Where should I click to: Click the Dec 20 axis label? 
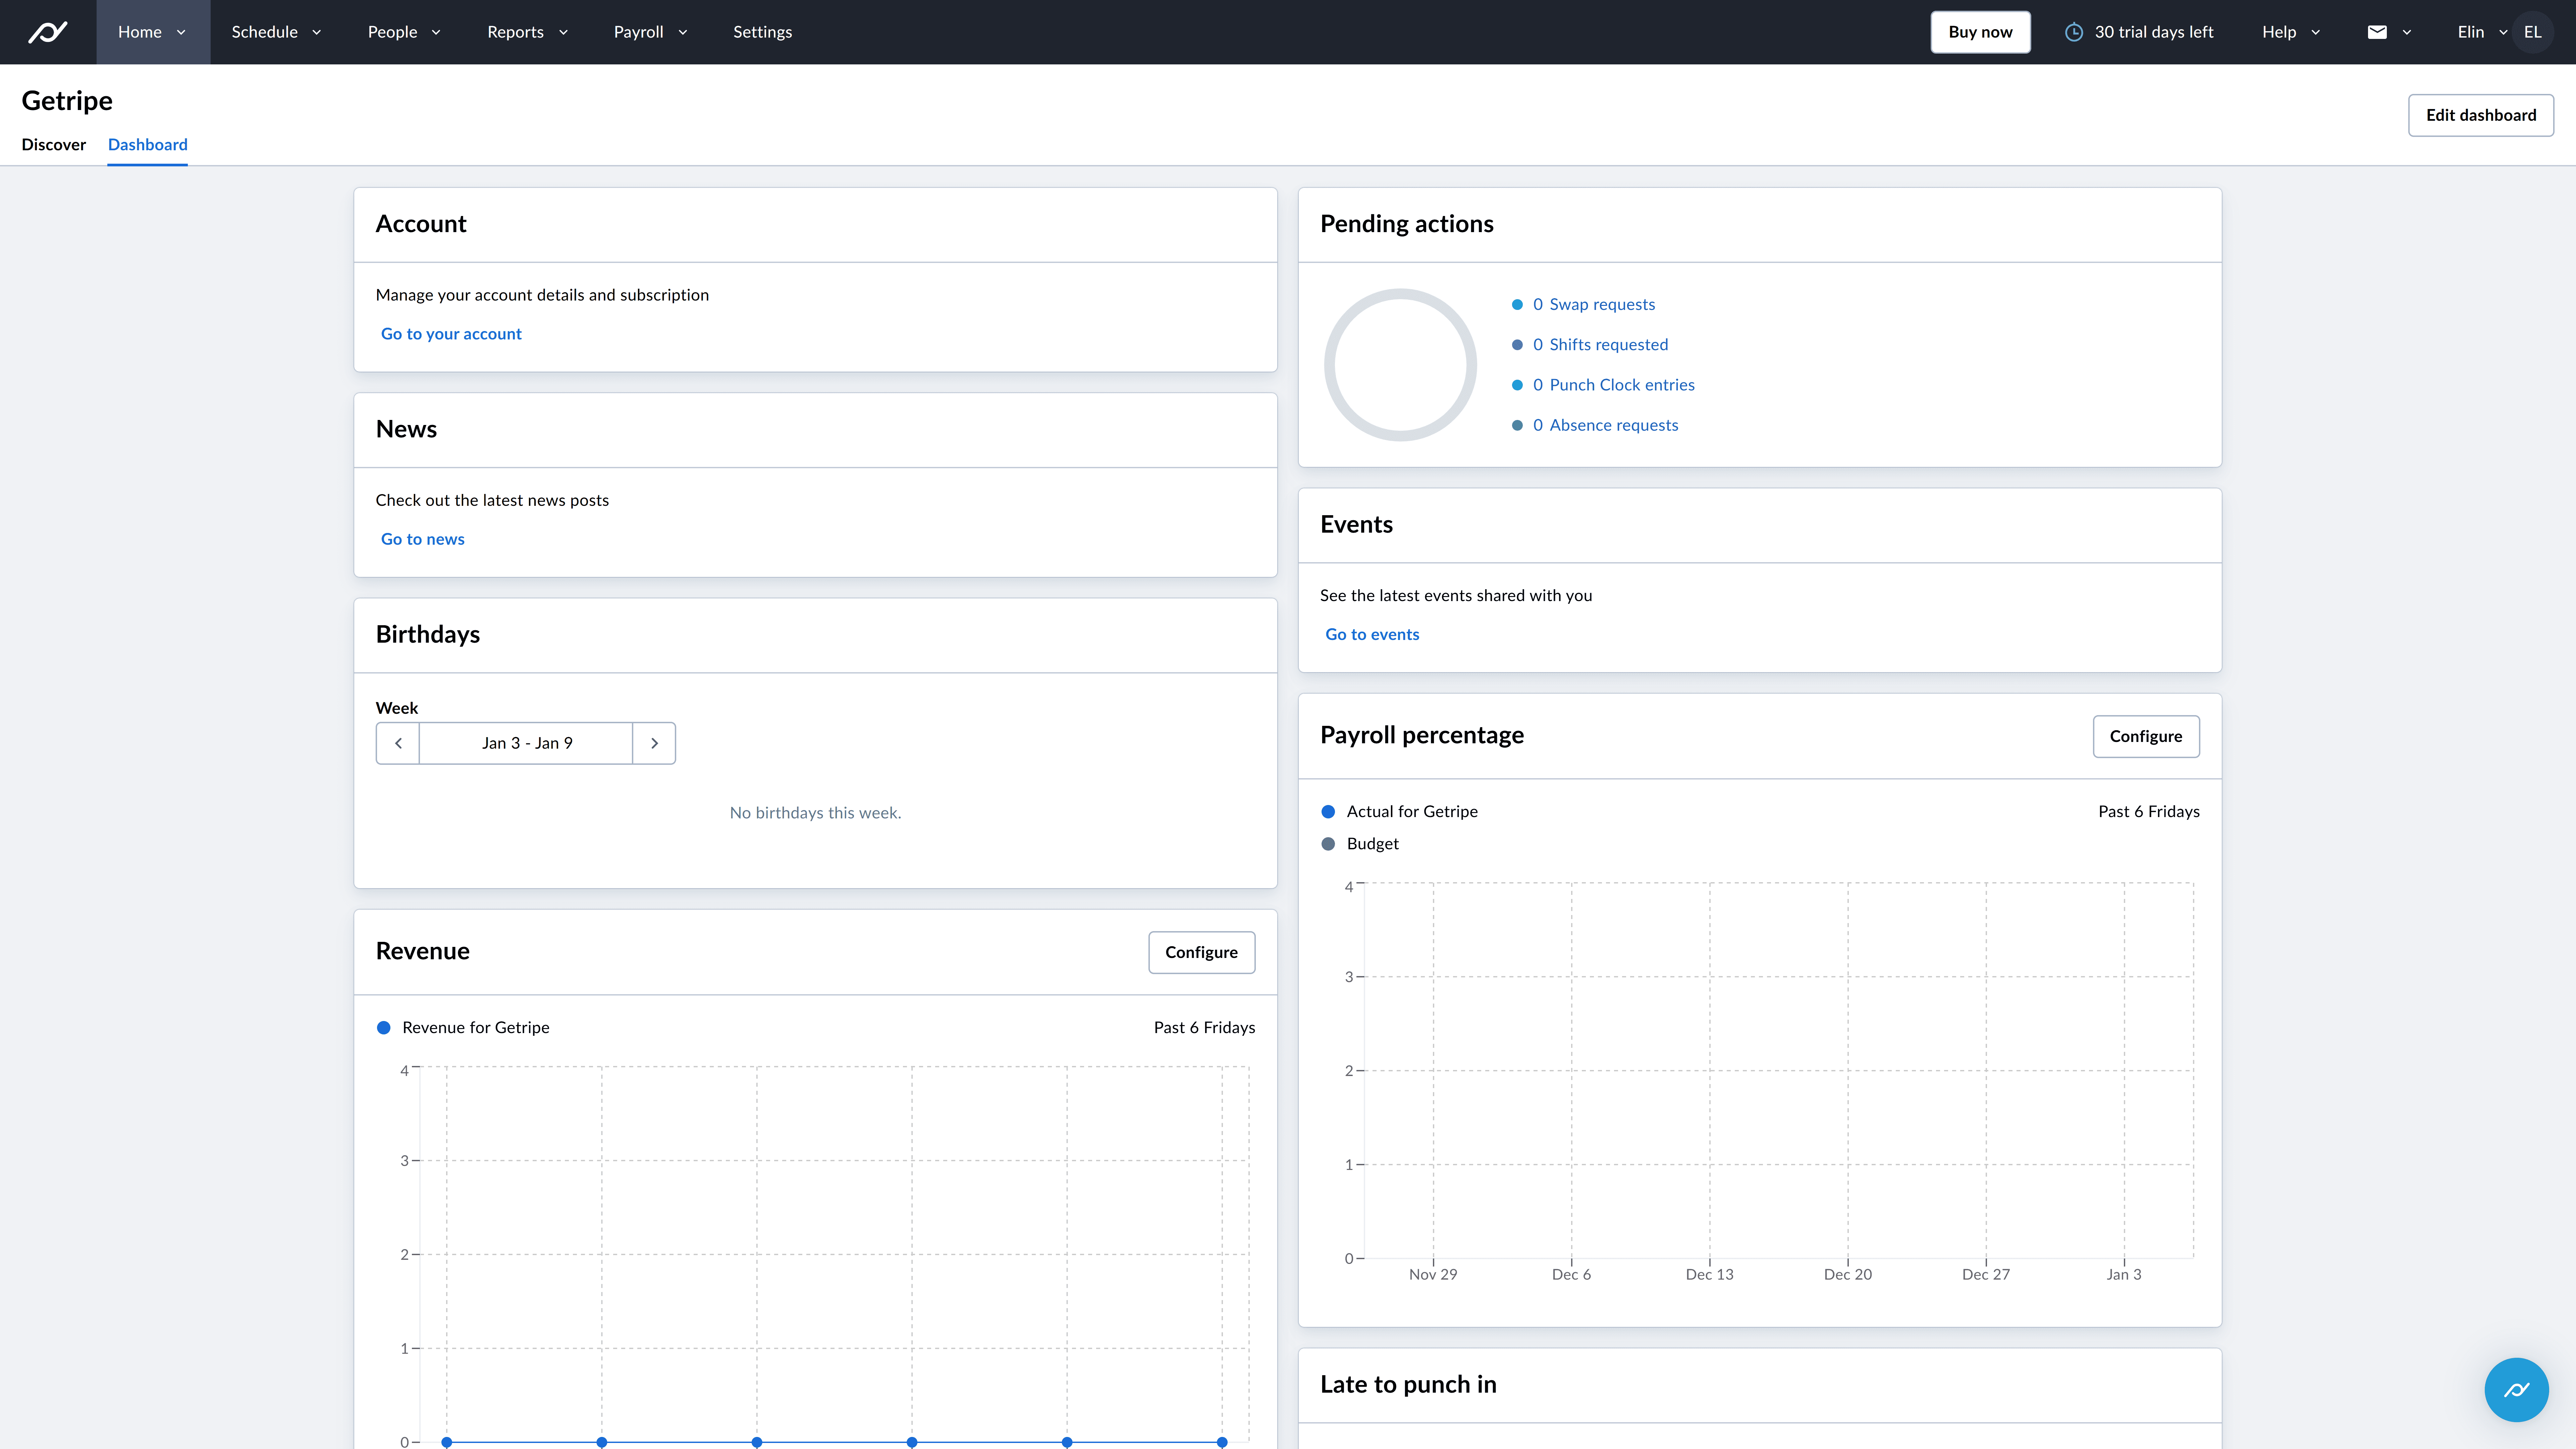(x=1848, y=1274)
